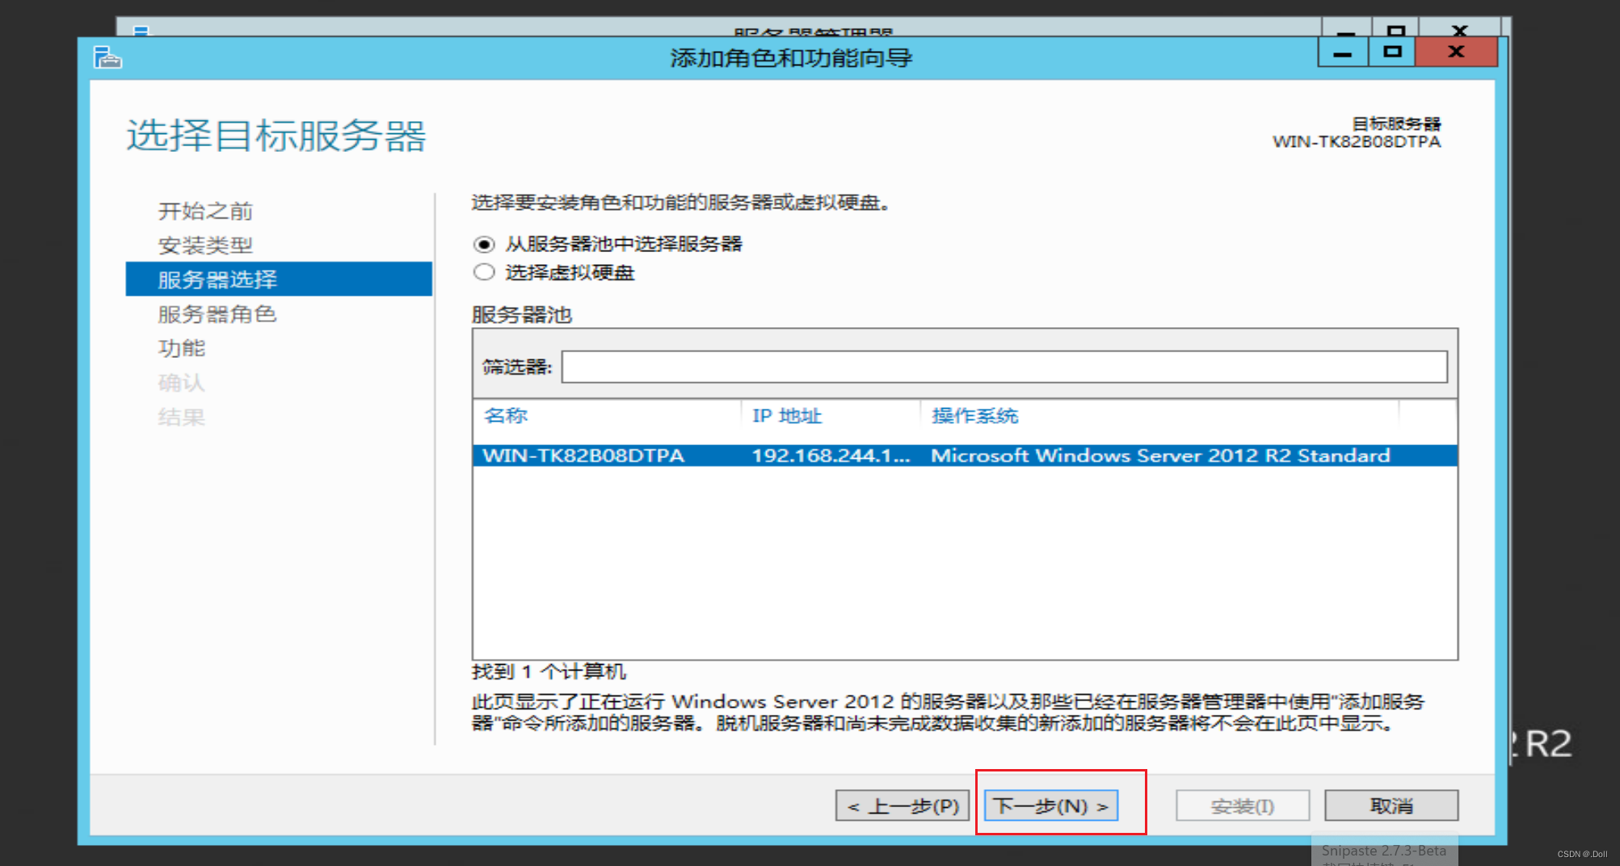The width and height of the screenshot is (1620, 866).
Task: Click IP cell 192.168.244.1...
Action: (831, 456)
